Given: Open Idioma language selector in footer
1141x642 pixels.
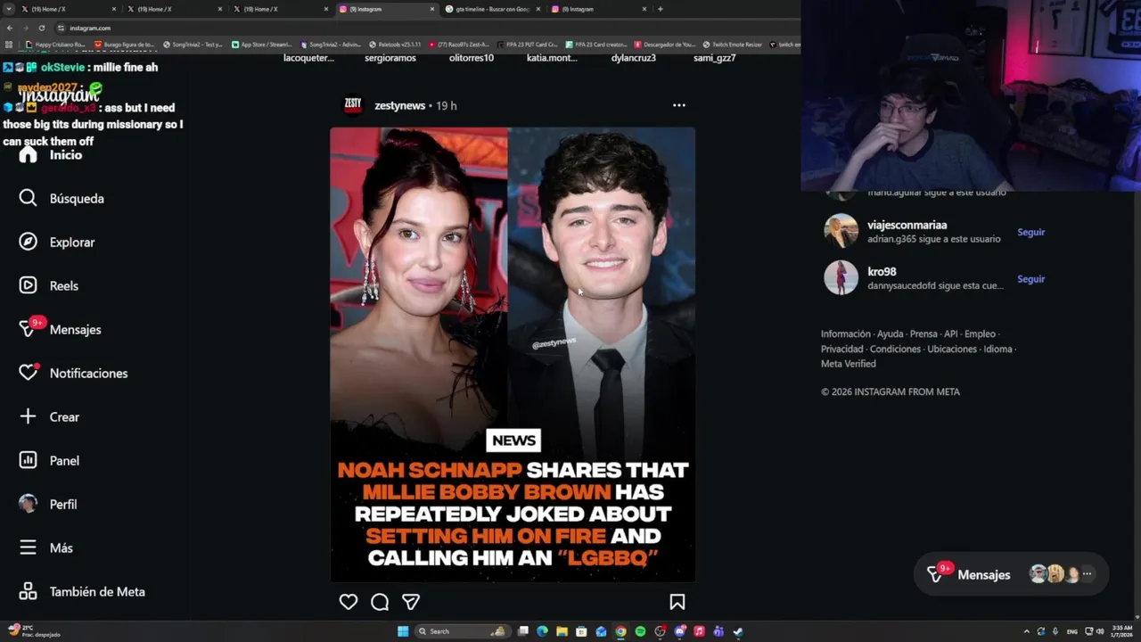Looking at the screenshot, I should [997, 350].
